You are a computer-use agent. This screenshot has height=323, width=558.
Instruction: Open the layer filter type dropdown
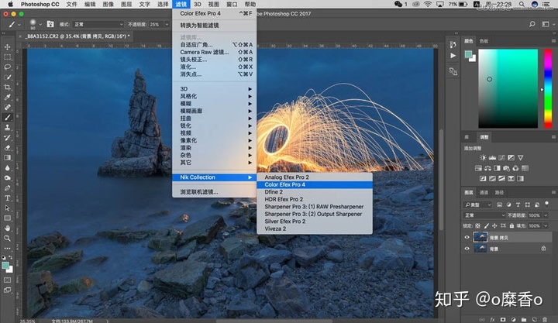478,205
